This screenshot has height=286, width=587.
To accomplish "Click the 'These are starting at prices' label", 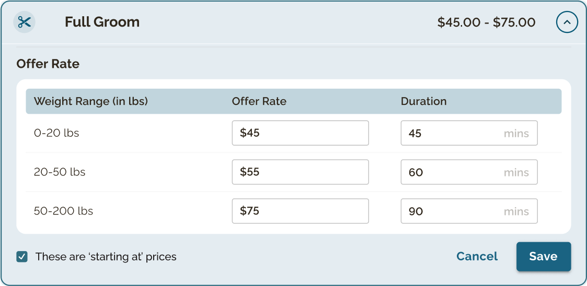I will pos(106,257).
